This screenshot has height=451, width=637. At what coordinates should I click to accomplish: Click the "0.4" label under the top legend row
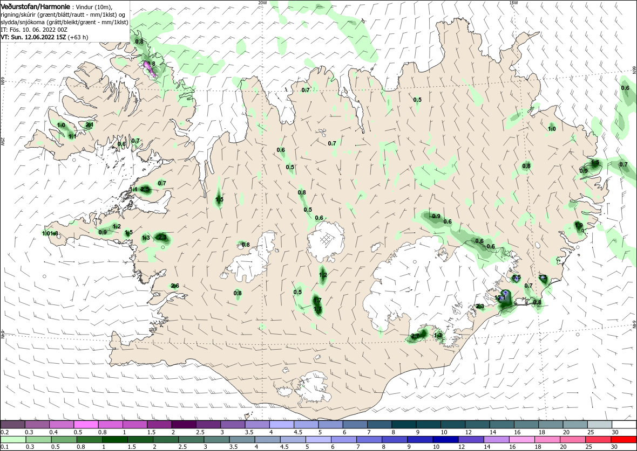click(x=53, y=432)
